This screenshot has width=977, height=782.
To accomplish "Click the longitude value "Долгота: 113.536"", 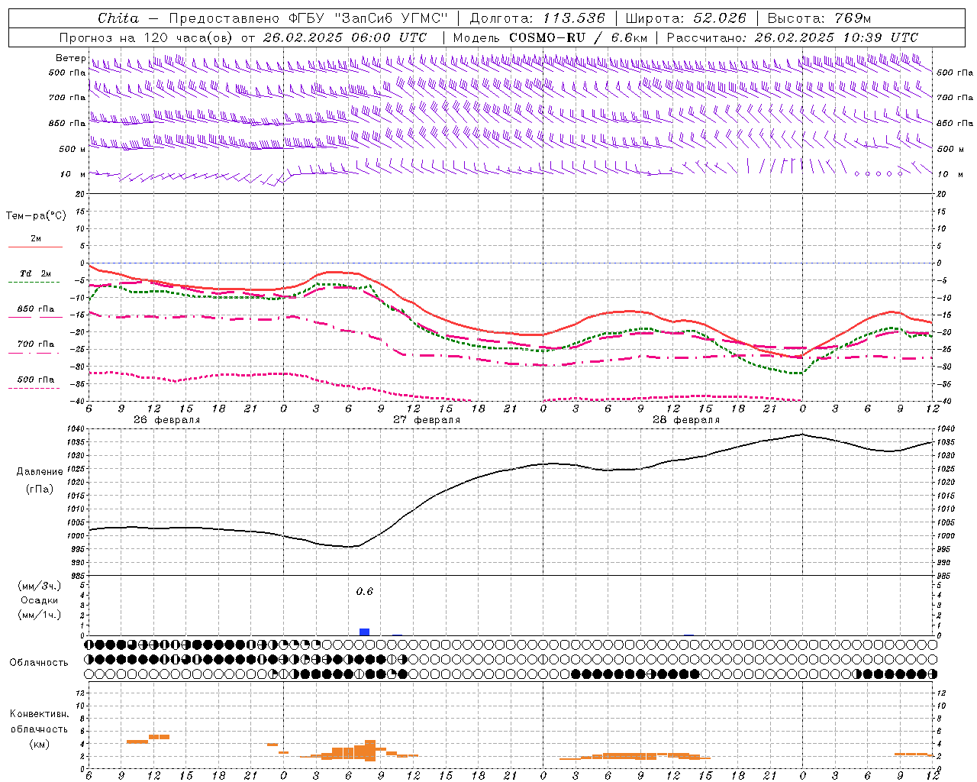I will coord(537,18).
